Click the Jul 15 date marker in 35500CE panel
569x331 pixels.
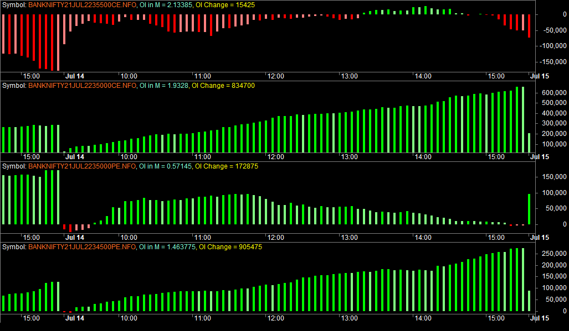(540, 76)
